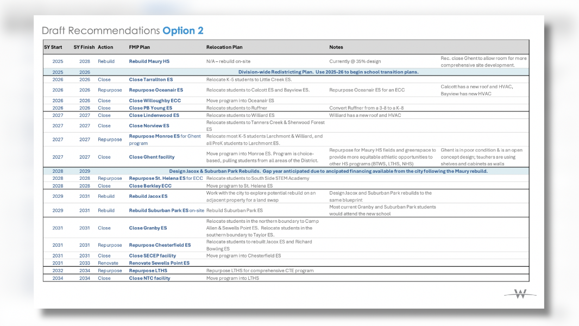Select the 'Repurpose LTHS' plan entry

point(148,271)
